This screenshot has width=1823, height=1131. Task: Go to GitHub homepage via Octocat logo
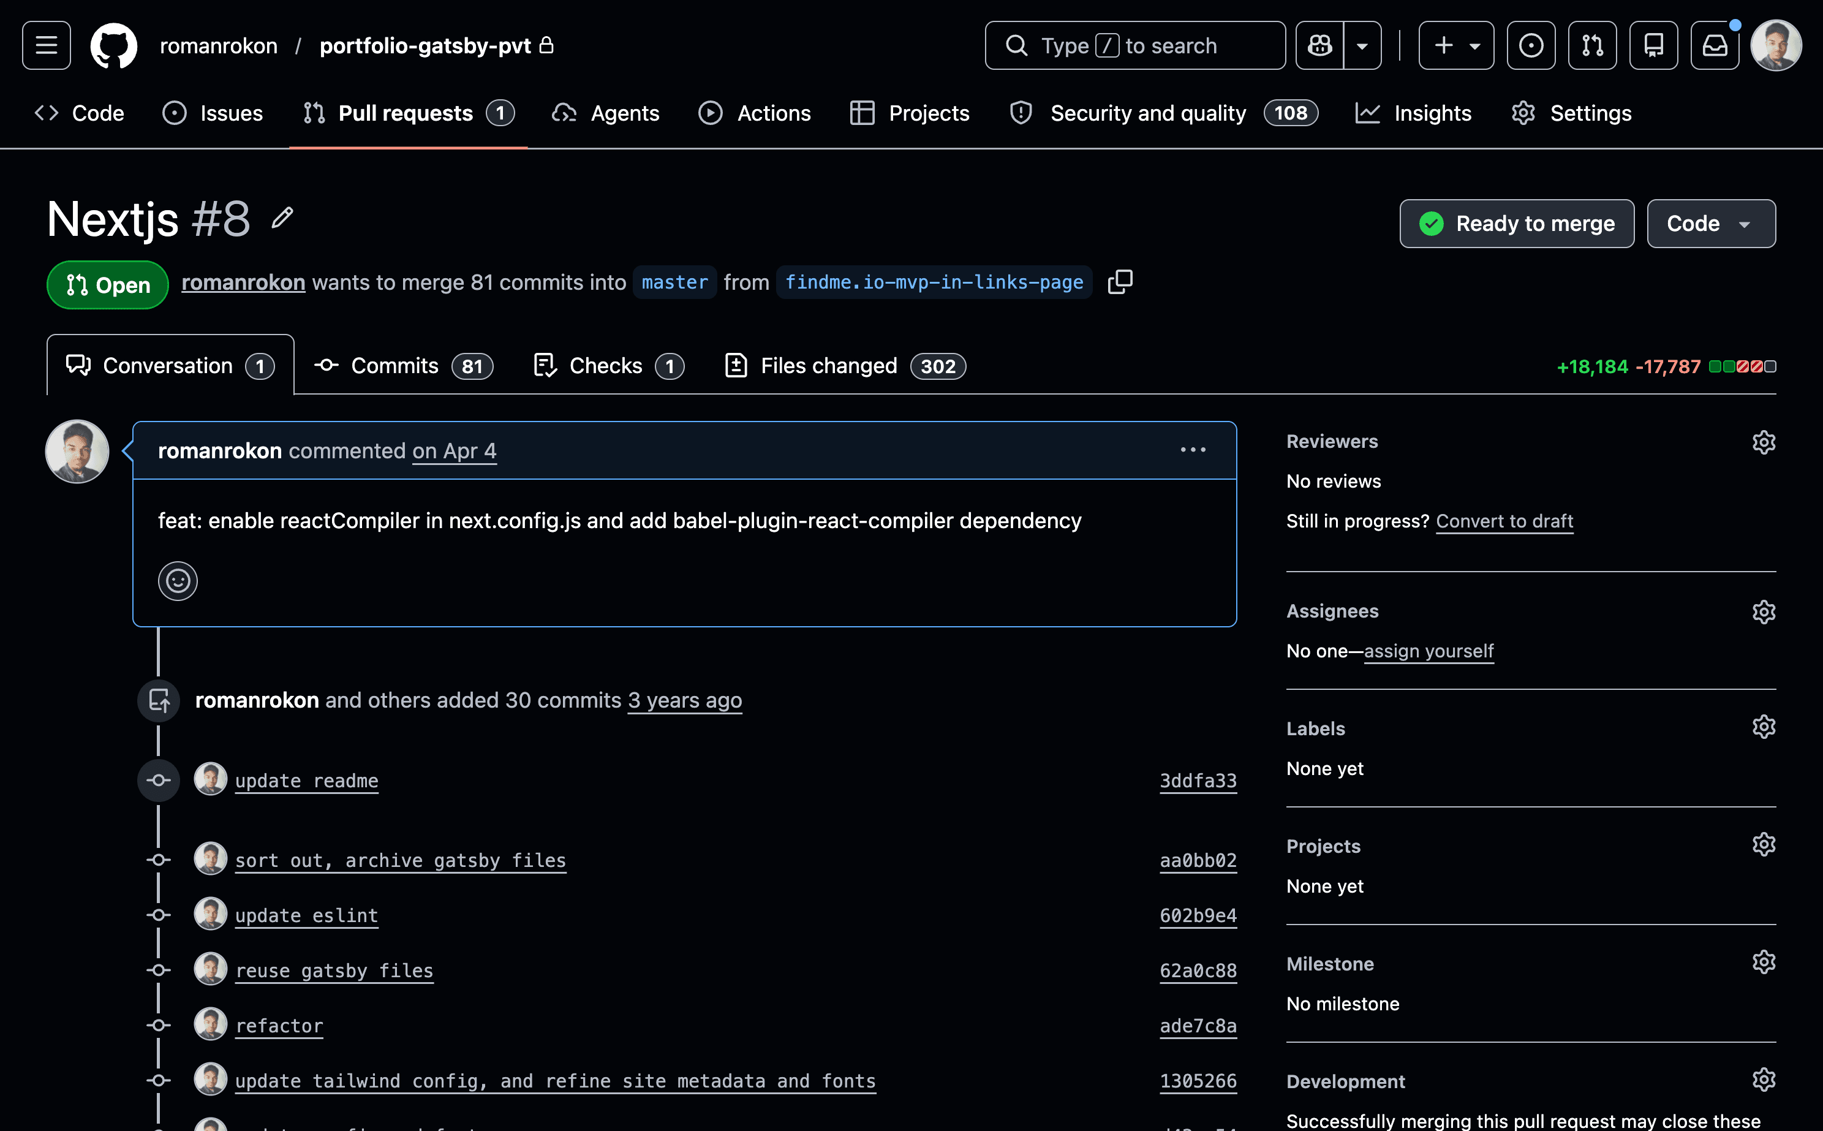pos(114,45)
